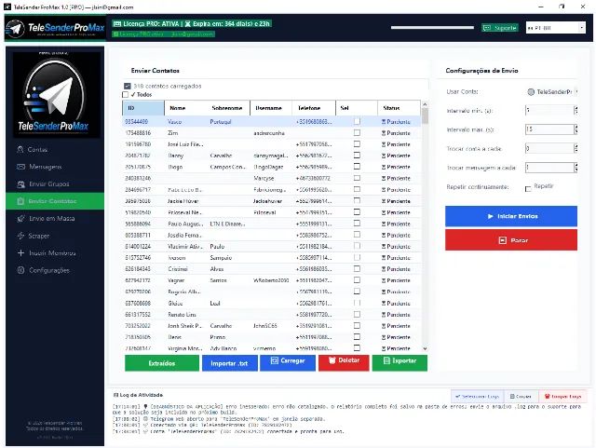Toggle the contatos carregados checkbox
This screenshot has height=448, width=596.
pyautogui.click(x=128, y=86)
